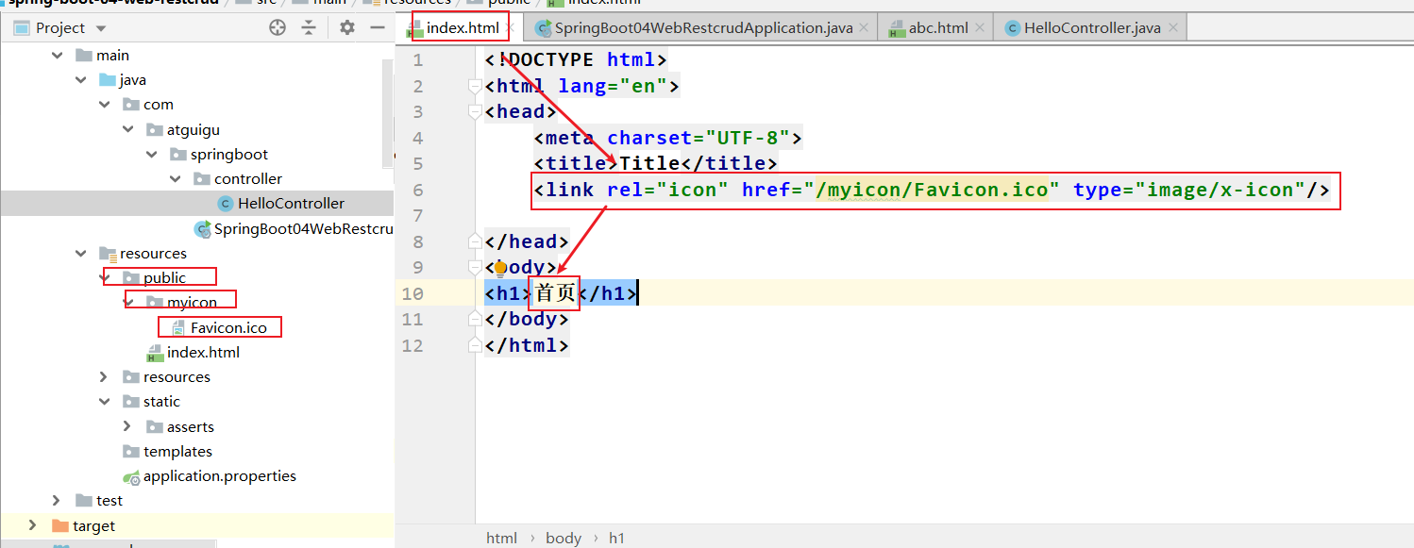
Task: Select the templates folder
Action: click(x=177, y=451)
